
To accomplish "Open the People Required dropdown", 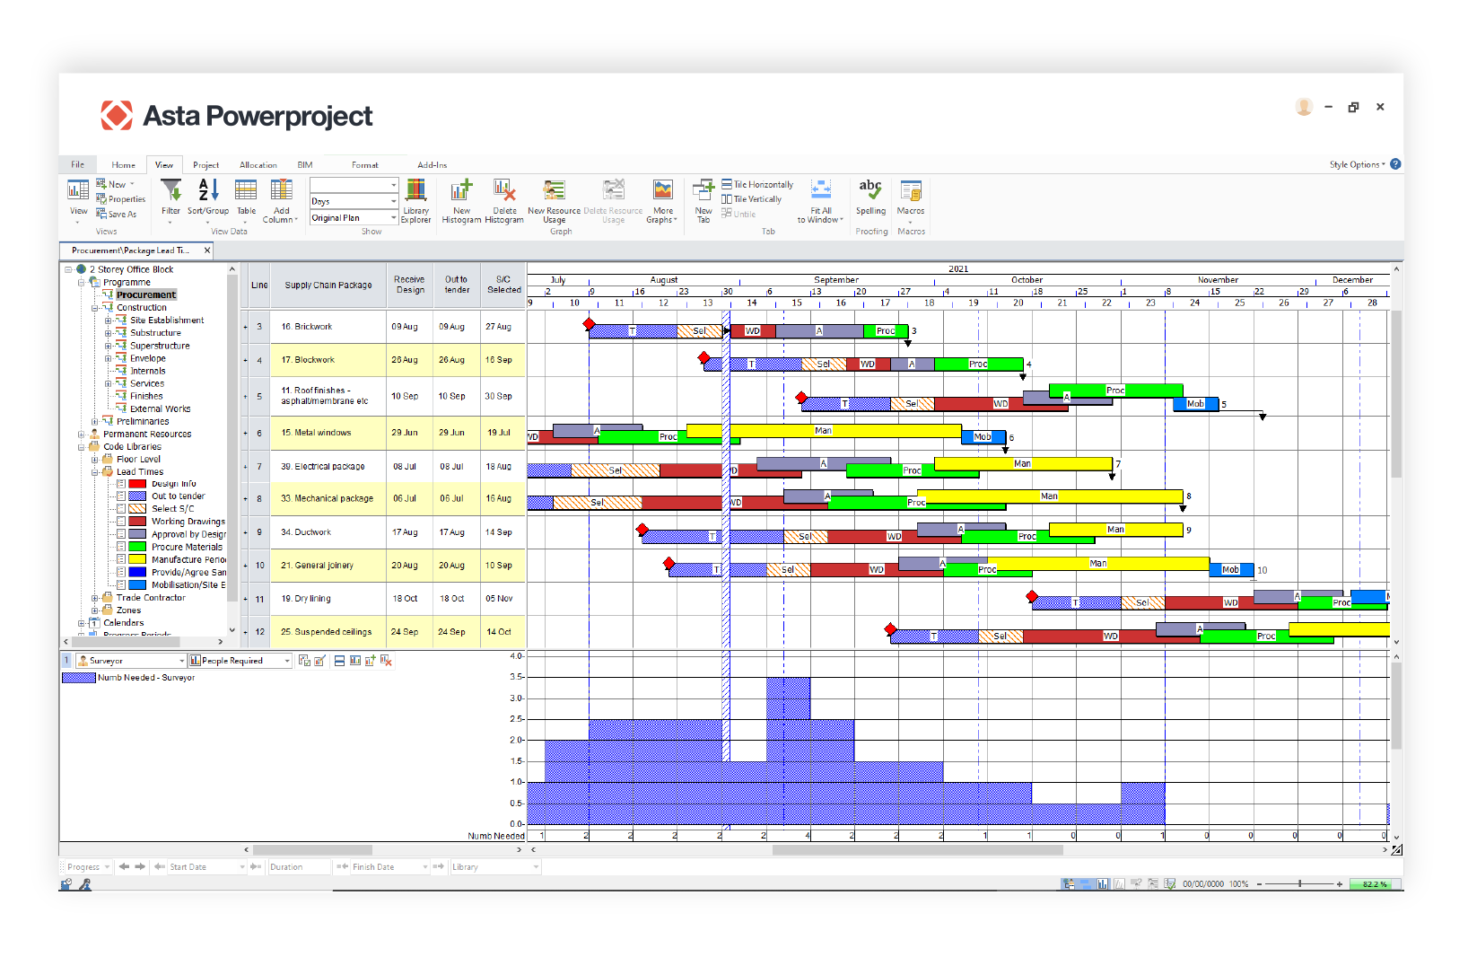I will coord(287,661).
